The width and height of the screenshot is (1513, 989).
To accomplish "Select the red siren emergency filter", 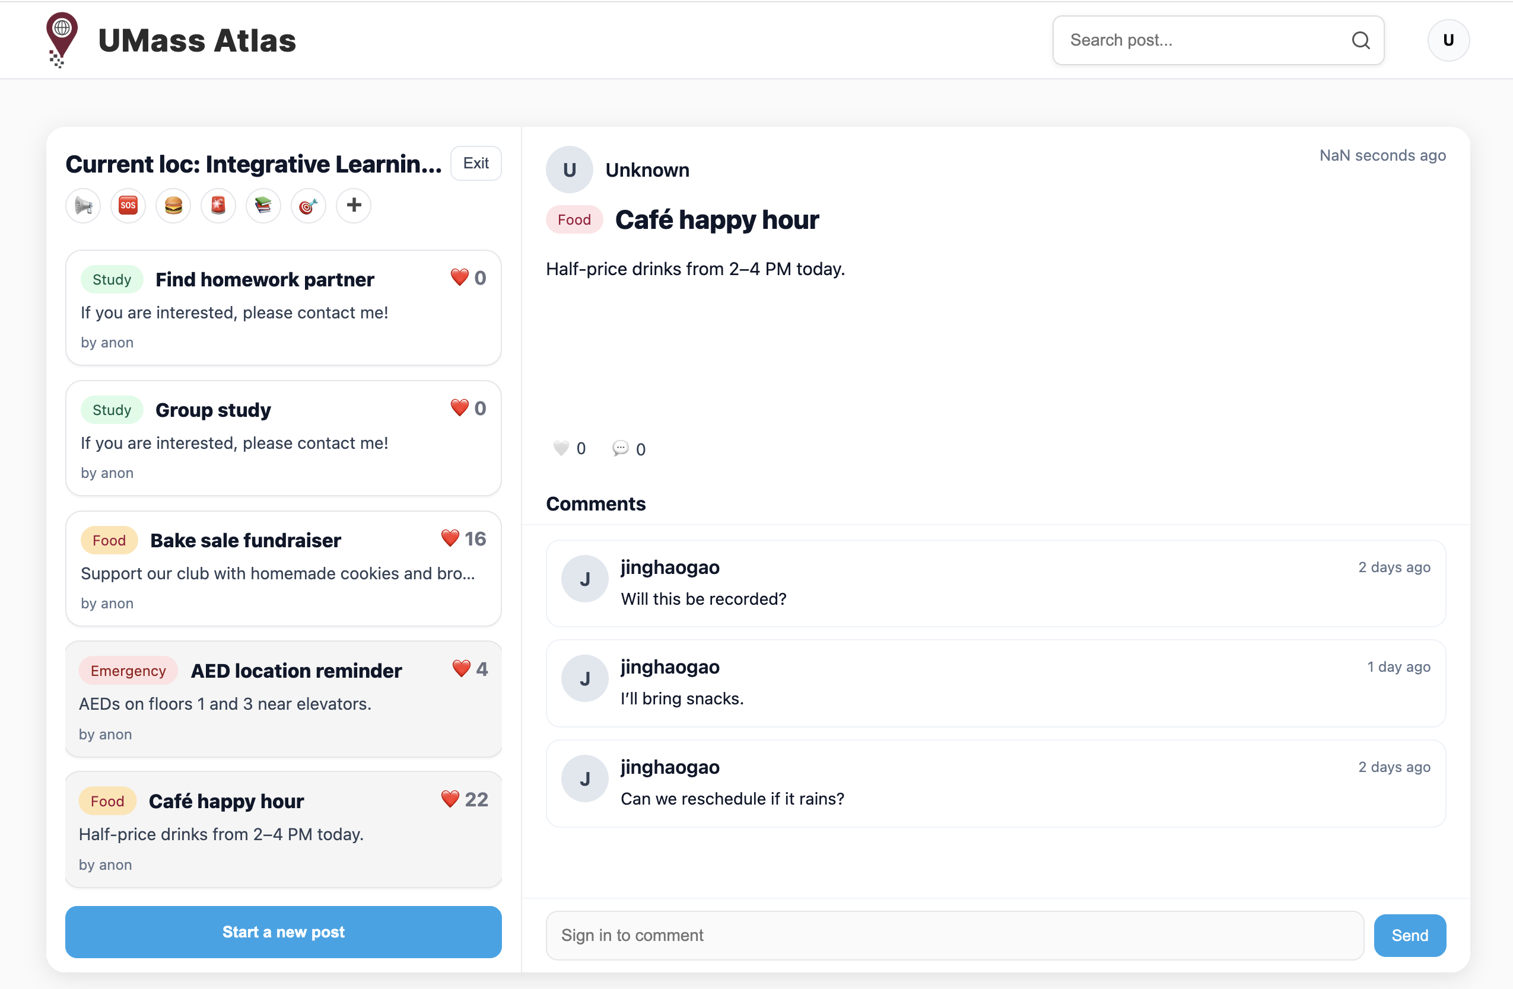I will pyautogui.click(x=218, y=206).
